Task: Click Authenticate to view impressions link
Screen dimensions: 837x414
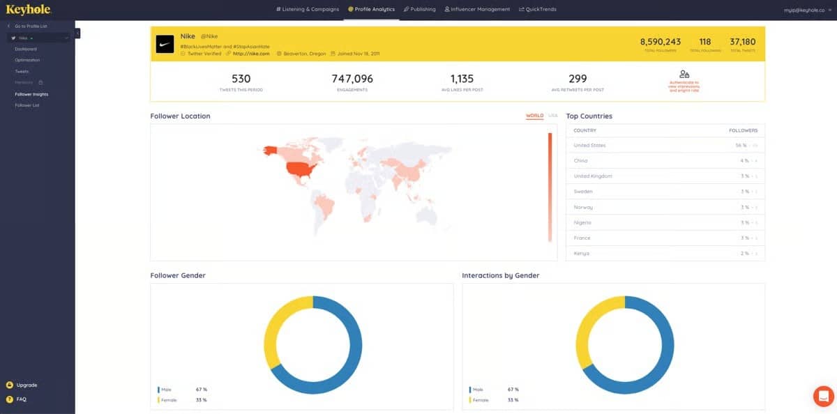Action: (684, 86)
